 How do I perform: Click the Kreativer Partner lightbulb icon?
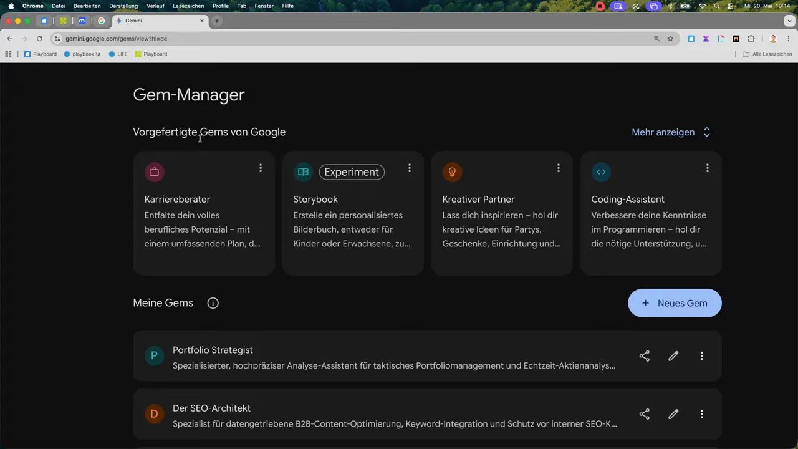click(452, 172)
